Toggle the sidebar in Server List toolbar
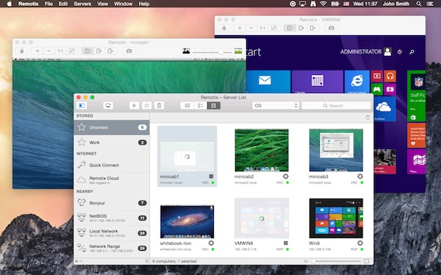The height and width of the screenshot is (275, 441). [82, 106]
